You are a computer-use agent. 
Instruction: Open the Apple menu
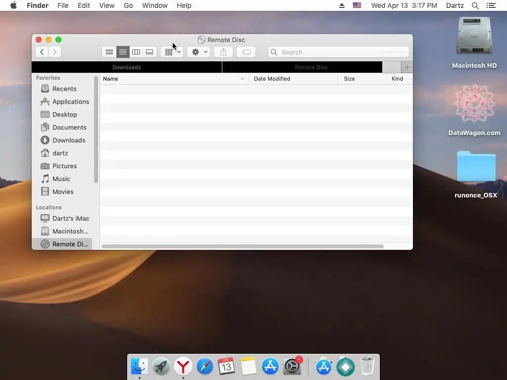click(13, 5)
